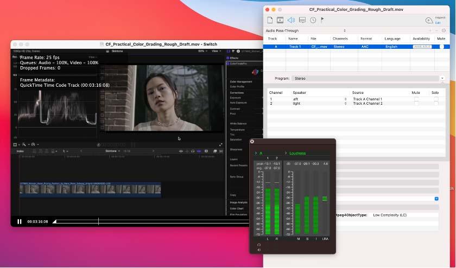The width and height of the screenshot is (456, 268).
Task: Open the Index button in the timeline
Action: tap(20, 151)
